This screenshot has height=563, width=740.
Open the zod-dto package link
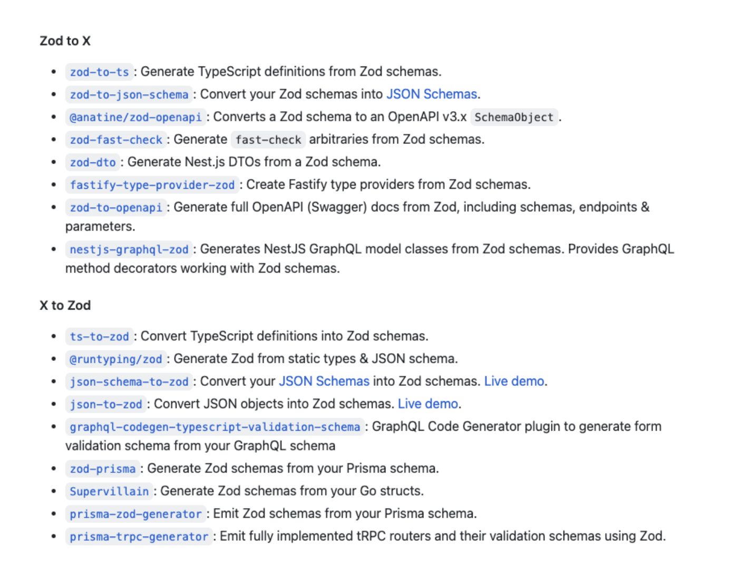(x=93, y=162)
